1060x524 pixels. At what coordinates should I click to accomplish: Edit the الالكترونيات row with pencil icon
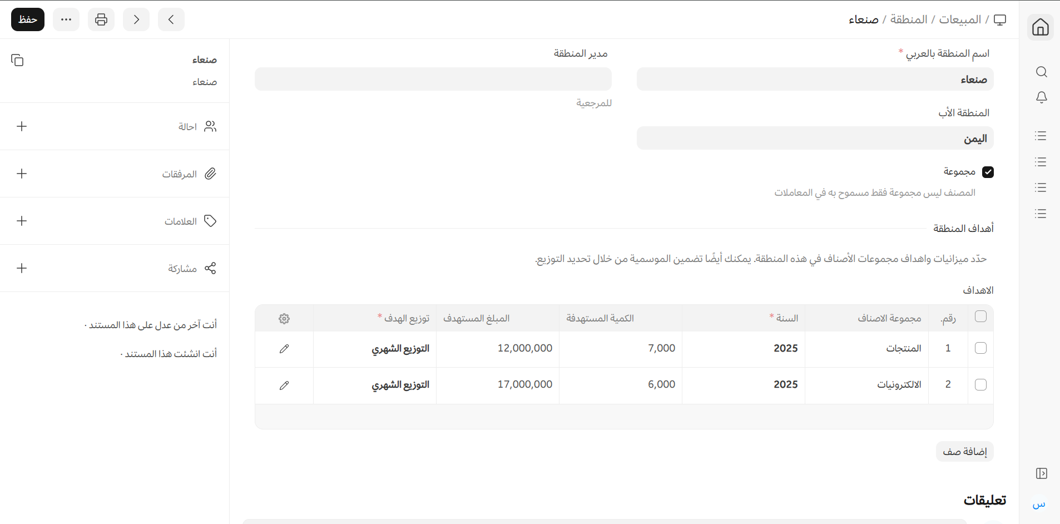point(284,385)
